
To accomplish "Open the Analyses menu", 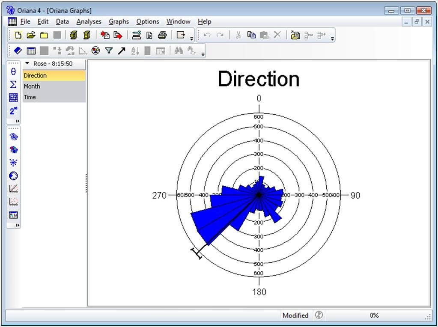I will [89, 21].
